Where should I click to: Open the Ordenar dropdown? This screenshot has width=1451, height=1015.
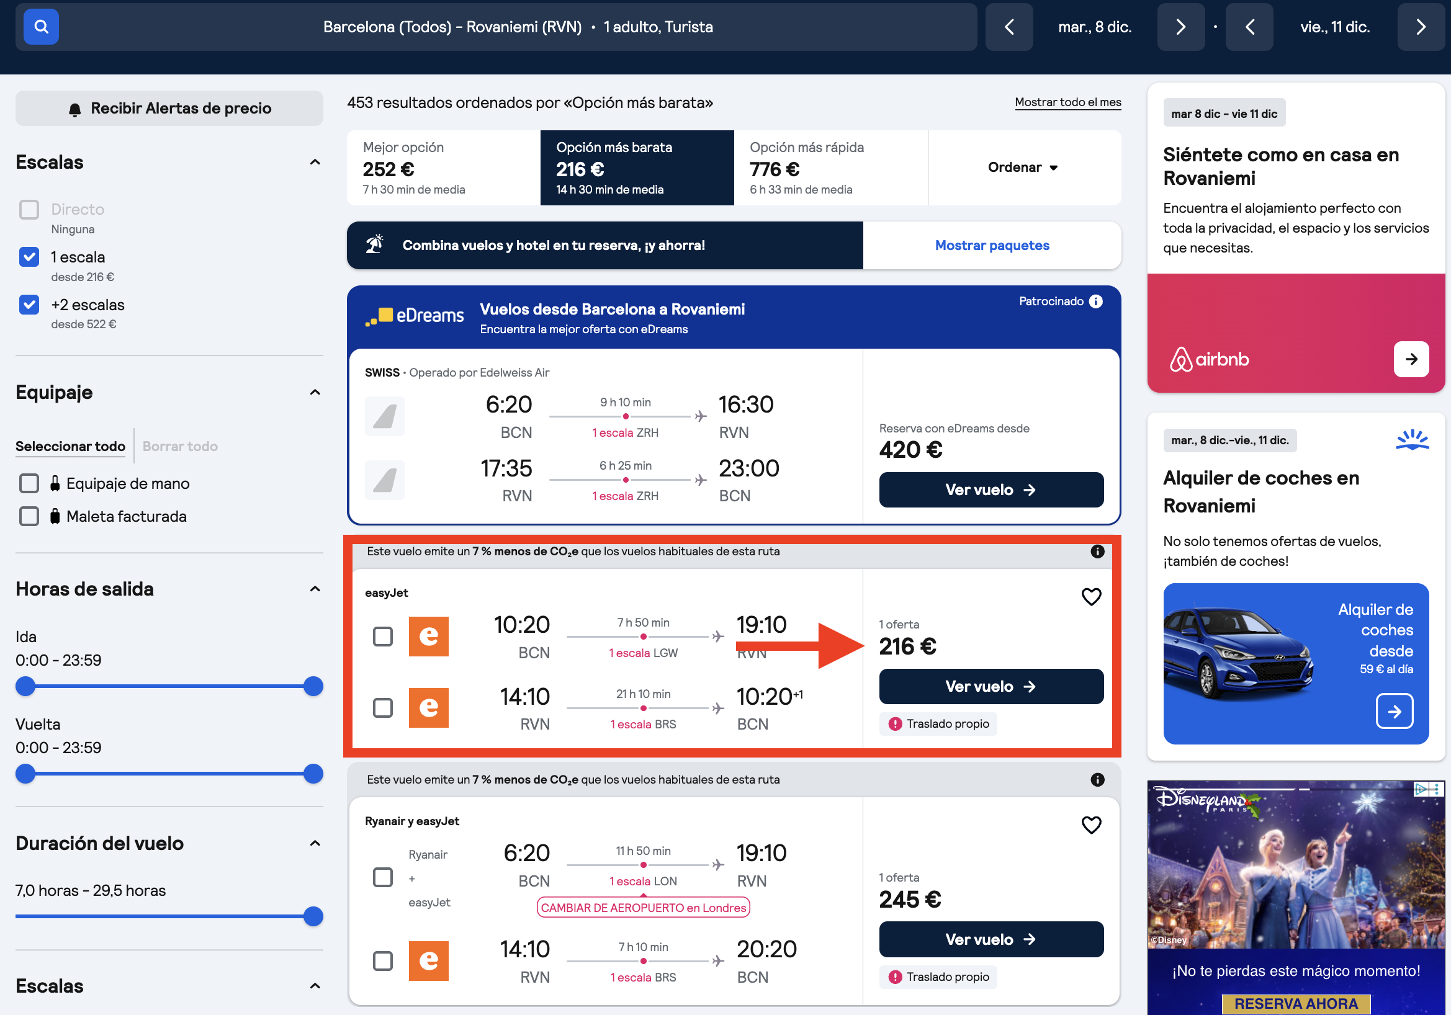pos(1023,168)
